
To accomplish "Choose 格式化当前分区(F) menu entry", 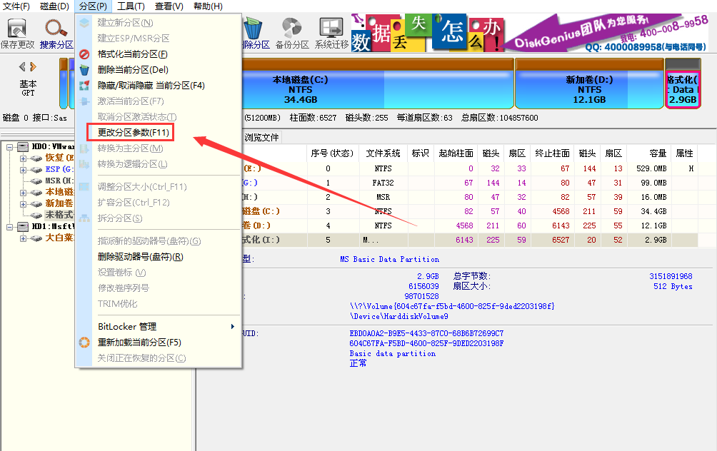I will (133, 54).
